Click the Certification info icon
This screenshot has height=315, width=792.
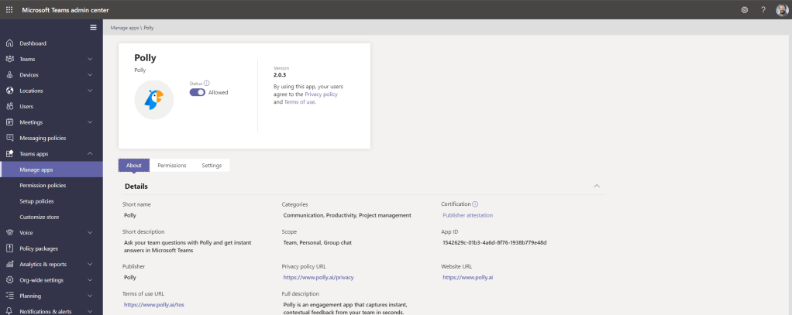[475, 204]
